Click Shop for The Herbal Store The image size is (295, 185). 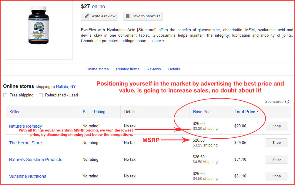[x=277, y=143]
